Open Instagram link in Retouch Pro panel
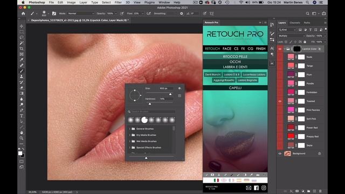 click(x=264, y=188)
